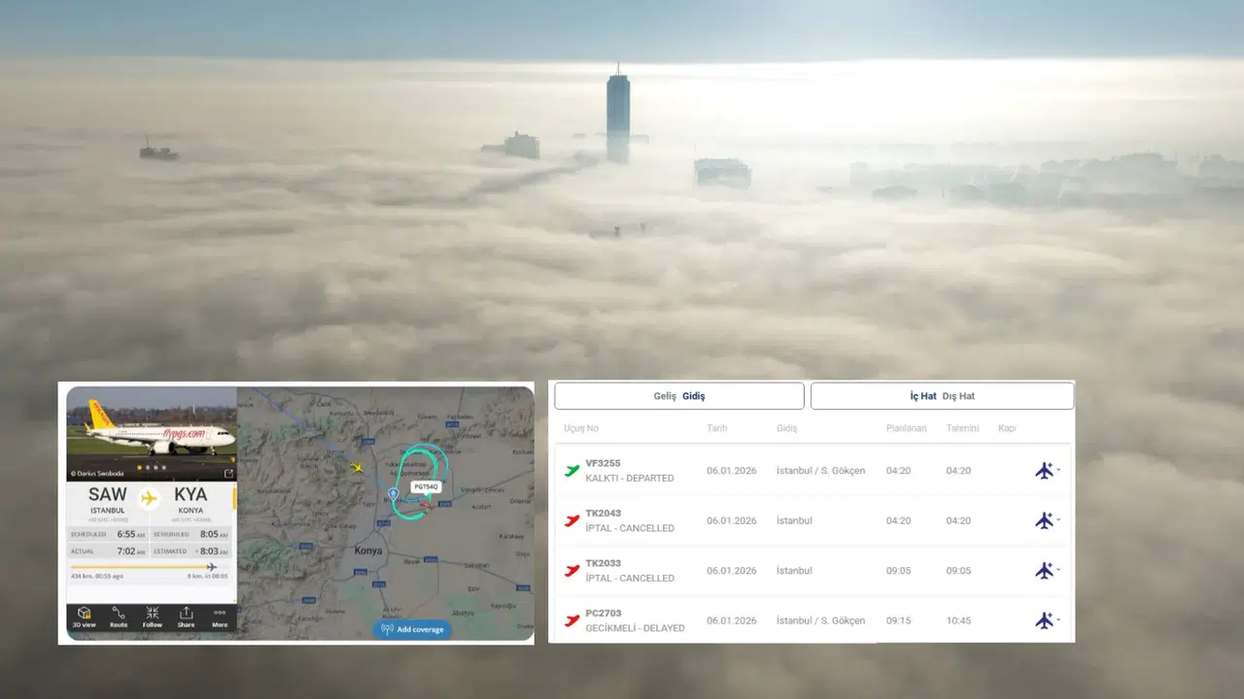
Task: Switch to Dış Hat international flights
Action: (x=958, y=396)
